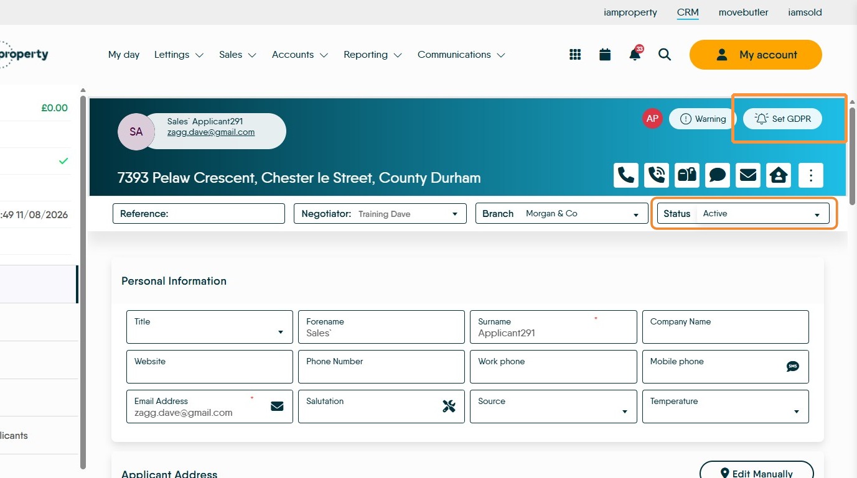
Task: Click the Company Name field
Action: tap(726, 327)
